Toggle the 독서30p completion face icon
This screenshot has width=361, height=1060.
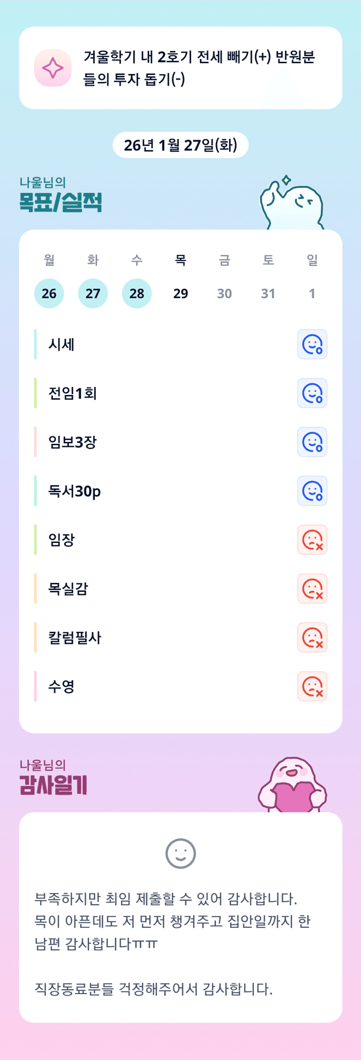312,491
